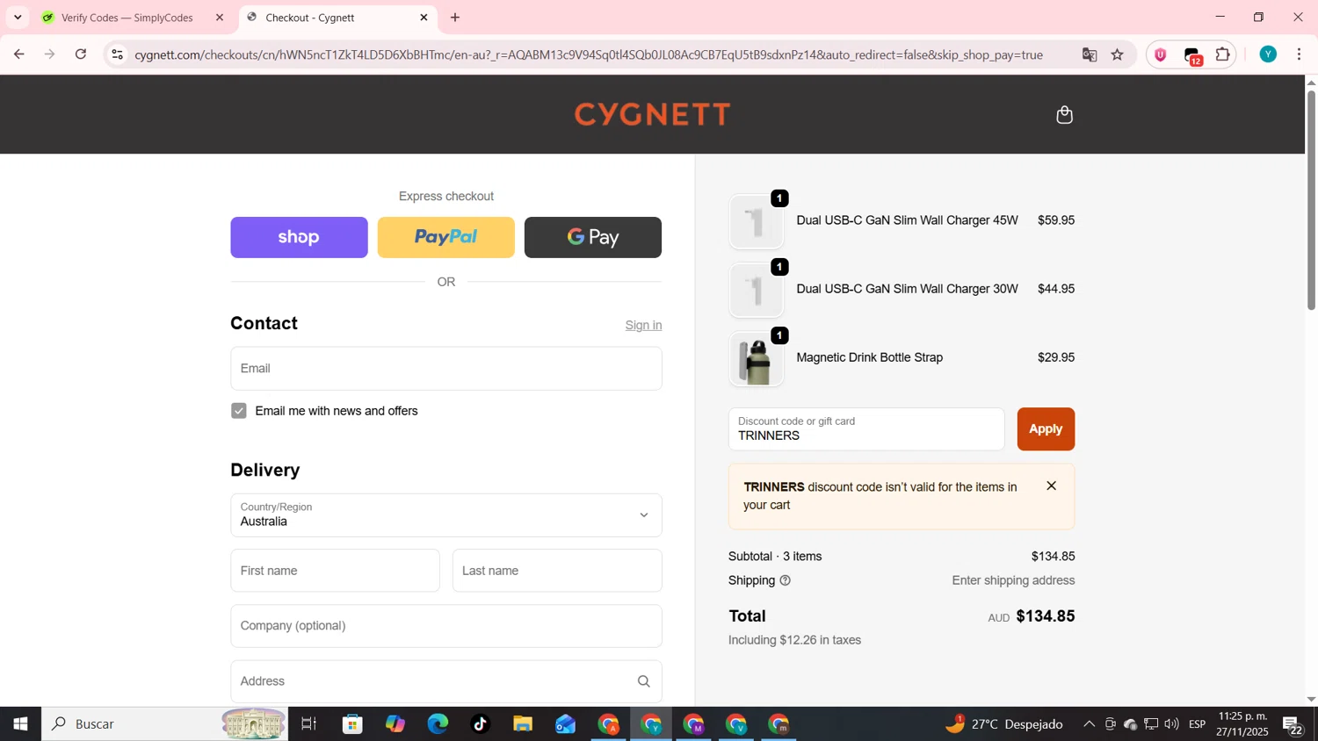Bookmark this page with the star icon
This screenshot has width=1318, height=741.
[x=1117, y=54]
